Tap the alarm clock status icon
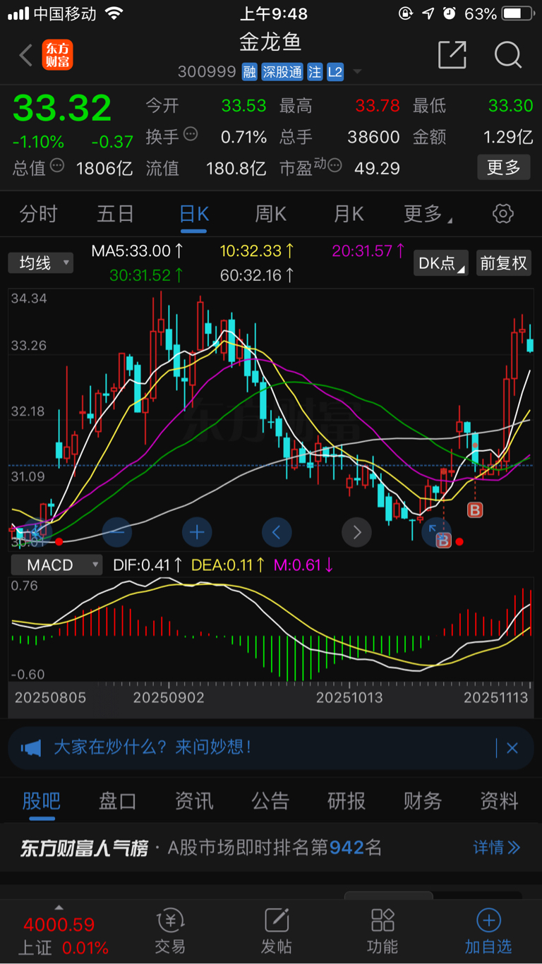The width and height of the screenshot is (542, 964). tap(449, 13)
